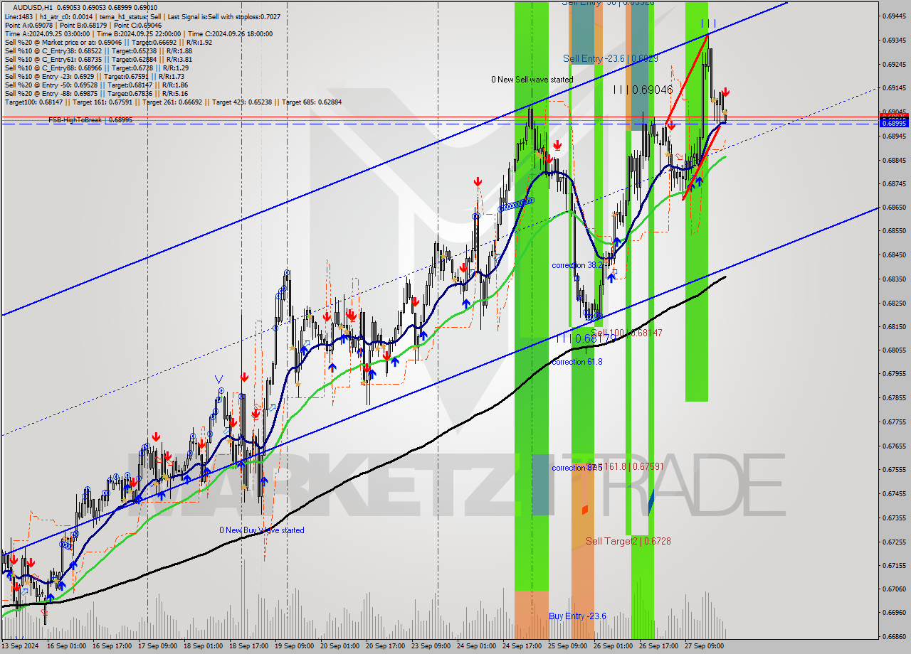The height and width of the screenshot is (654, 911).
Task: Click the red sell arrow above latest candles
Action: point(725,92)
